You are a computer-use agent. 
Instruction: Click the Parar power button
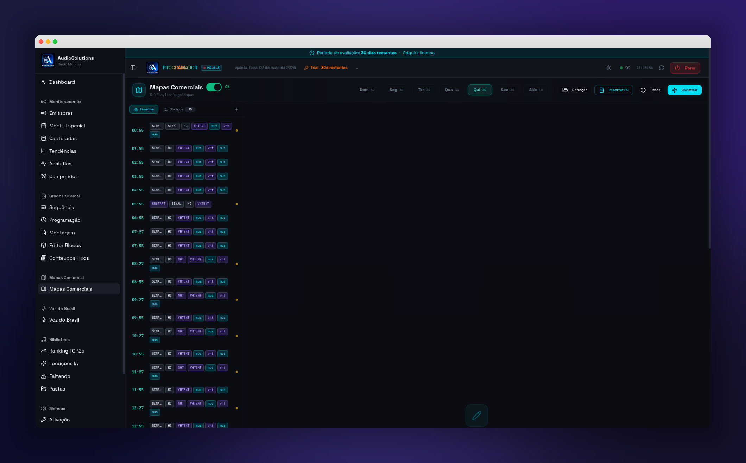685,68
